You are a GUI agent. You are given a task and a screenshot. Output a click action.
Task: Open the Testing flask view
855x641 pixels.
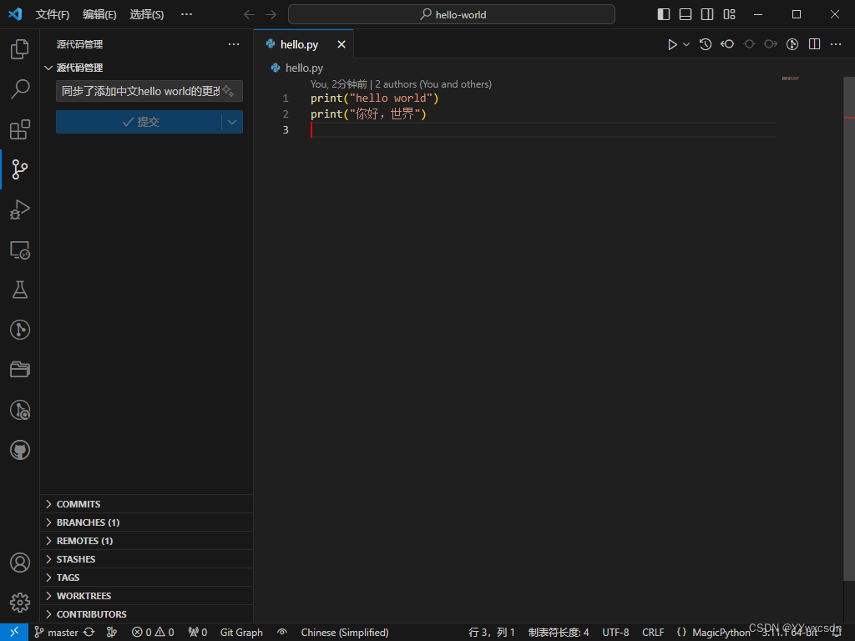(20, 290)
